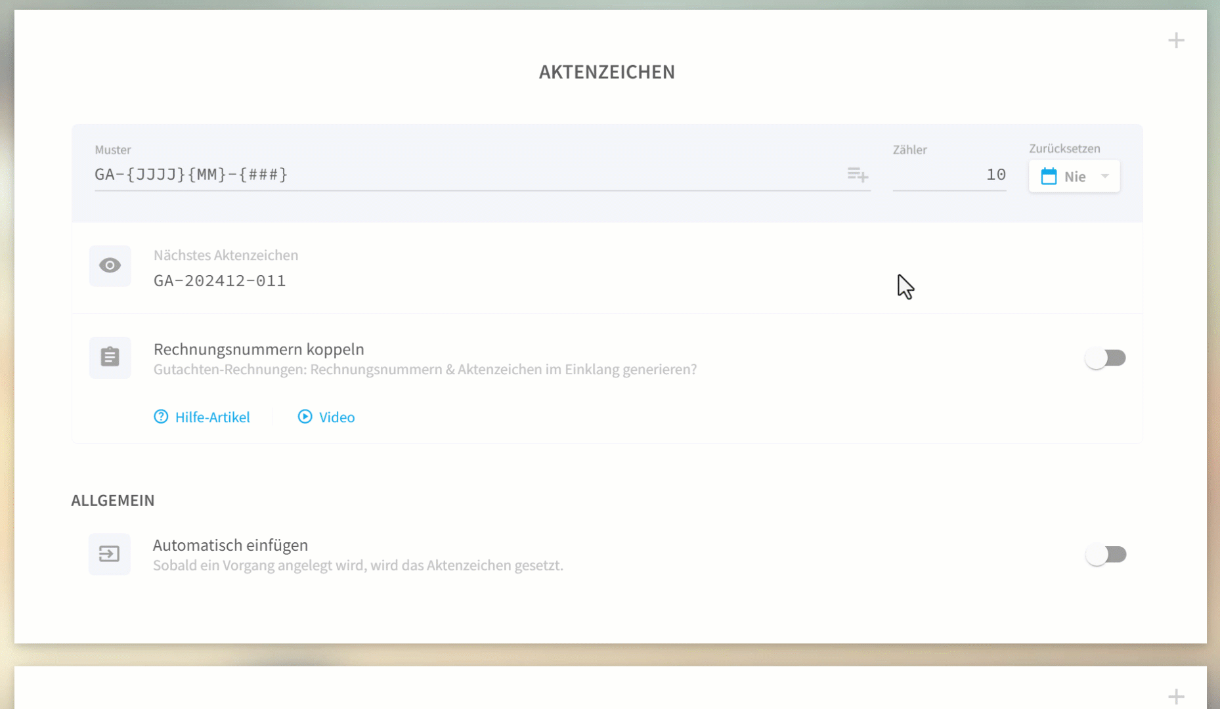
Task: Open the Hilfe-Artikel link
Action: 202,417
